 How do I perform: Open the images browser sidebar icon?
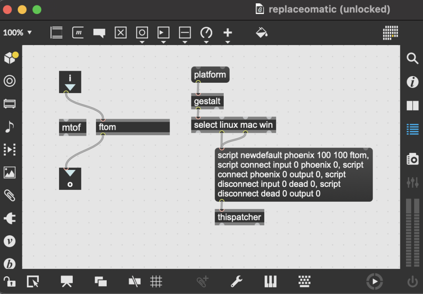10,172
